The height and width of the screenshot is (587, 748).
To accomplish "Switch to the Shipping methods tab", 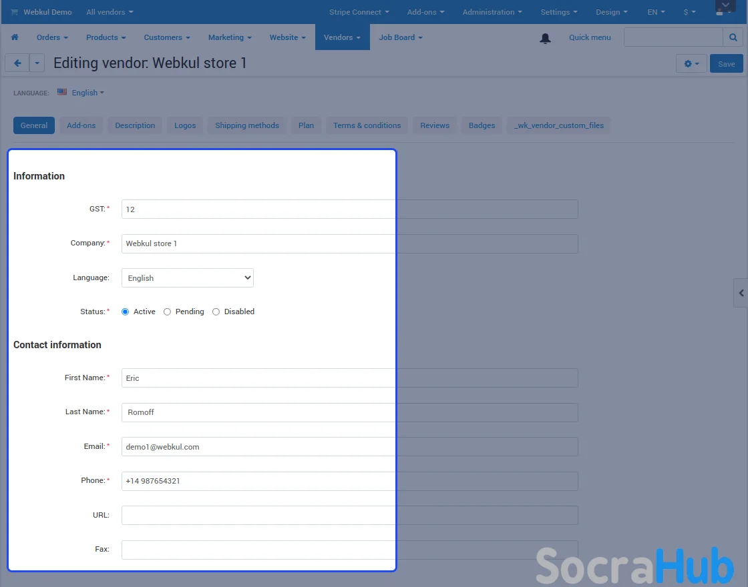I will [246, 125].
